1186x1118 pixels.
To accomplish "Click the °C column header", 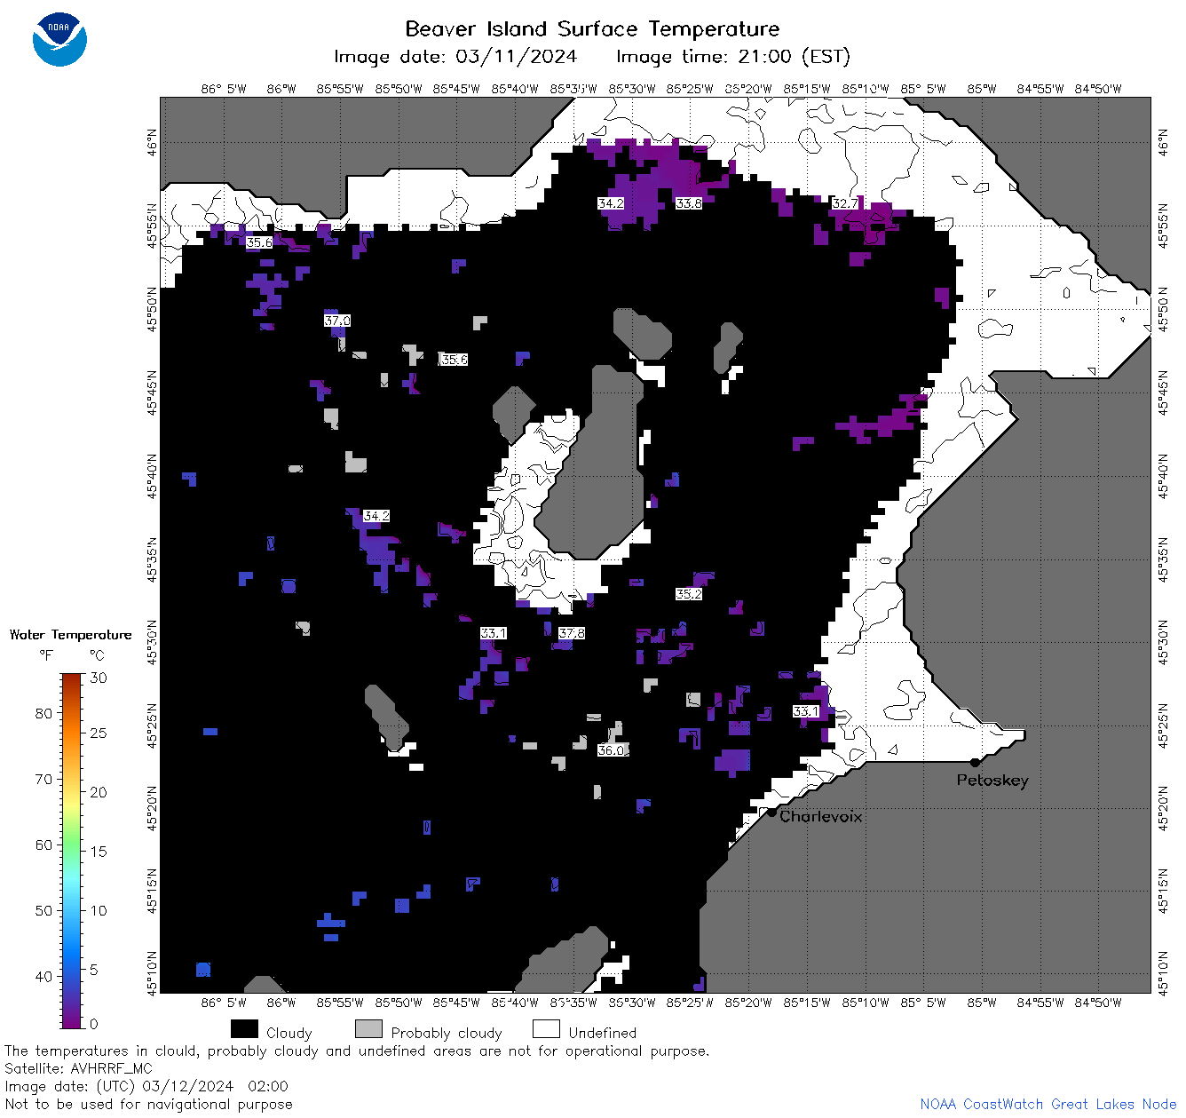I will pos(97,655).
